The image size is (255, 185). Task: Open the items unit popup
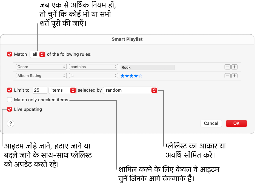click(x=62, y=90)
